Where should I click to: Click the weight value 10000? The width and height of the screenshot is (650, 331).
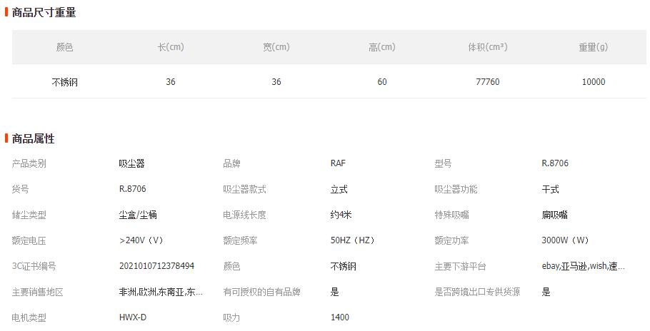click(x=593, y=82)
